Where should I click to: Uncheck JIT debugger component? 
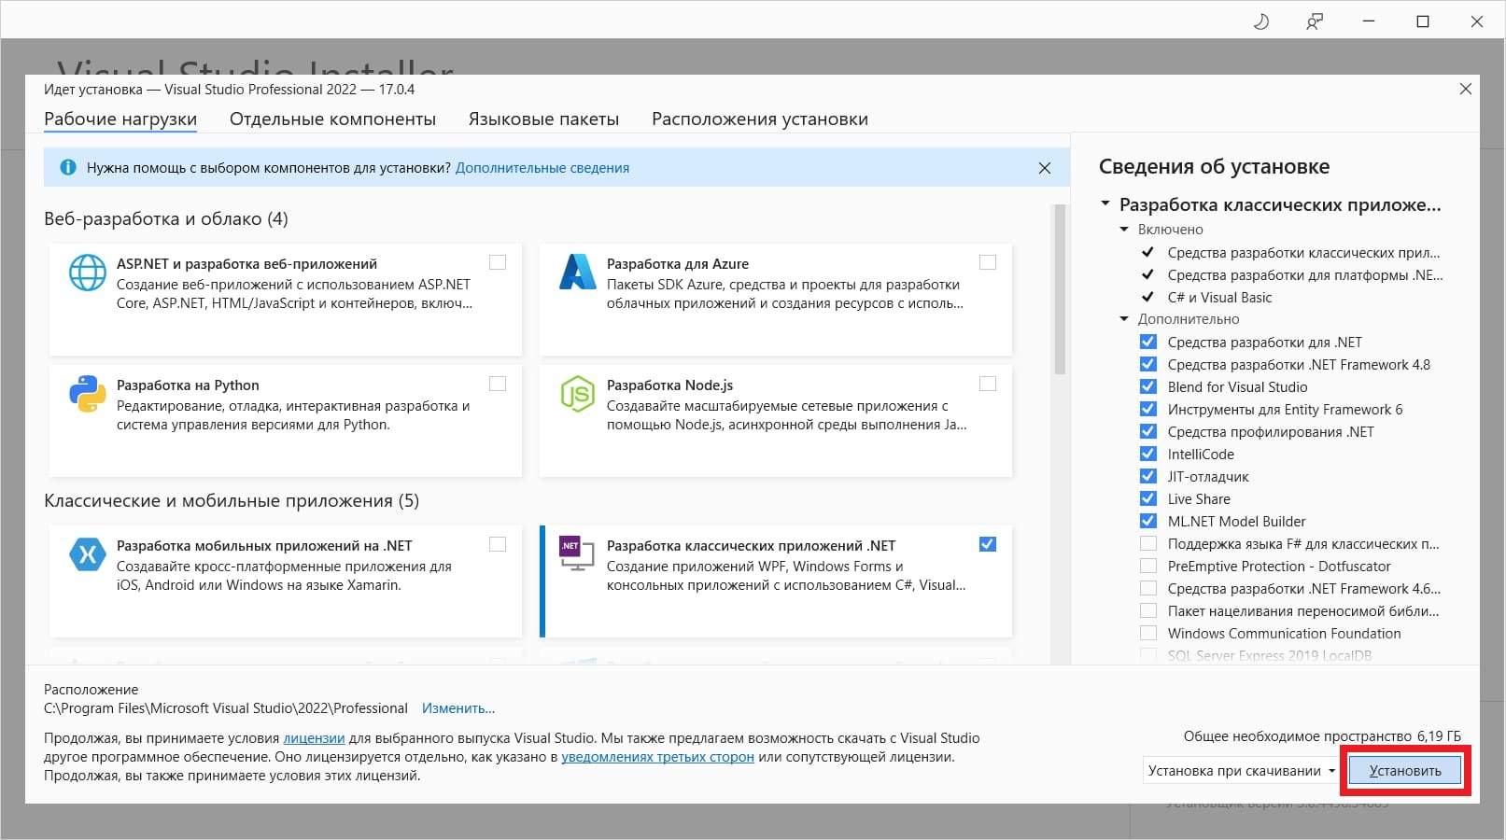point(1148,476)
